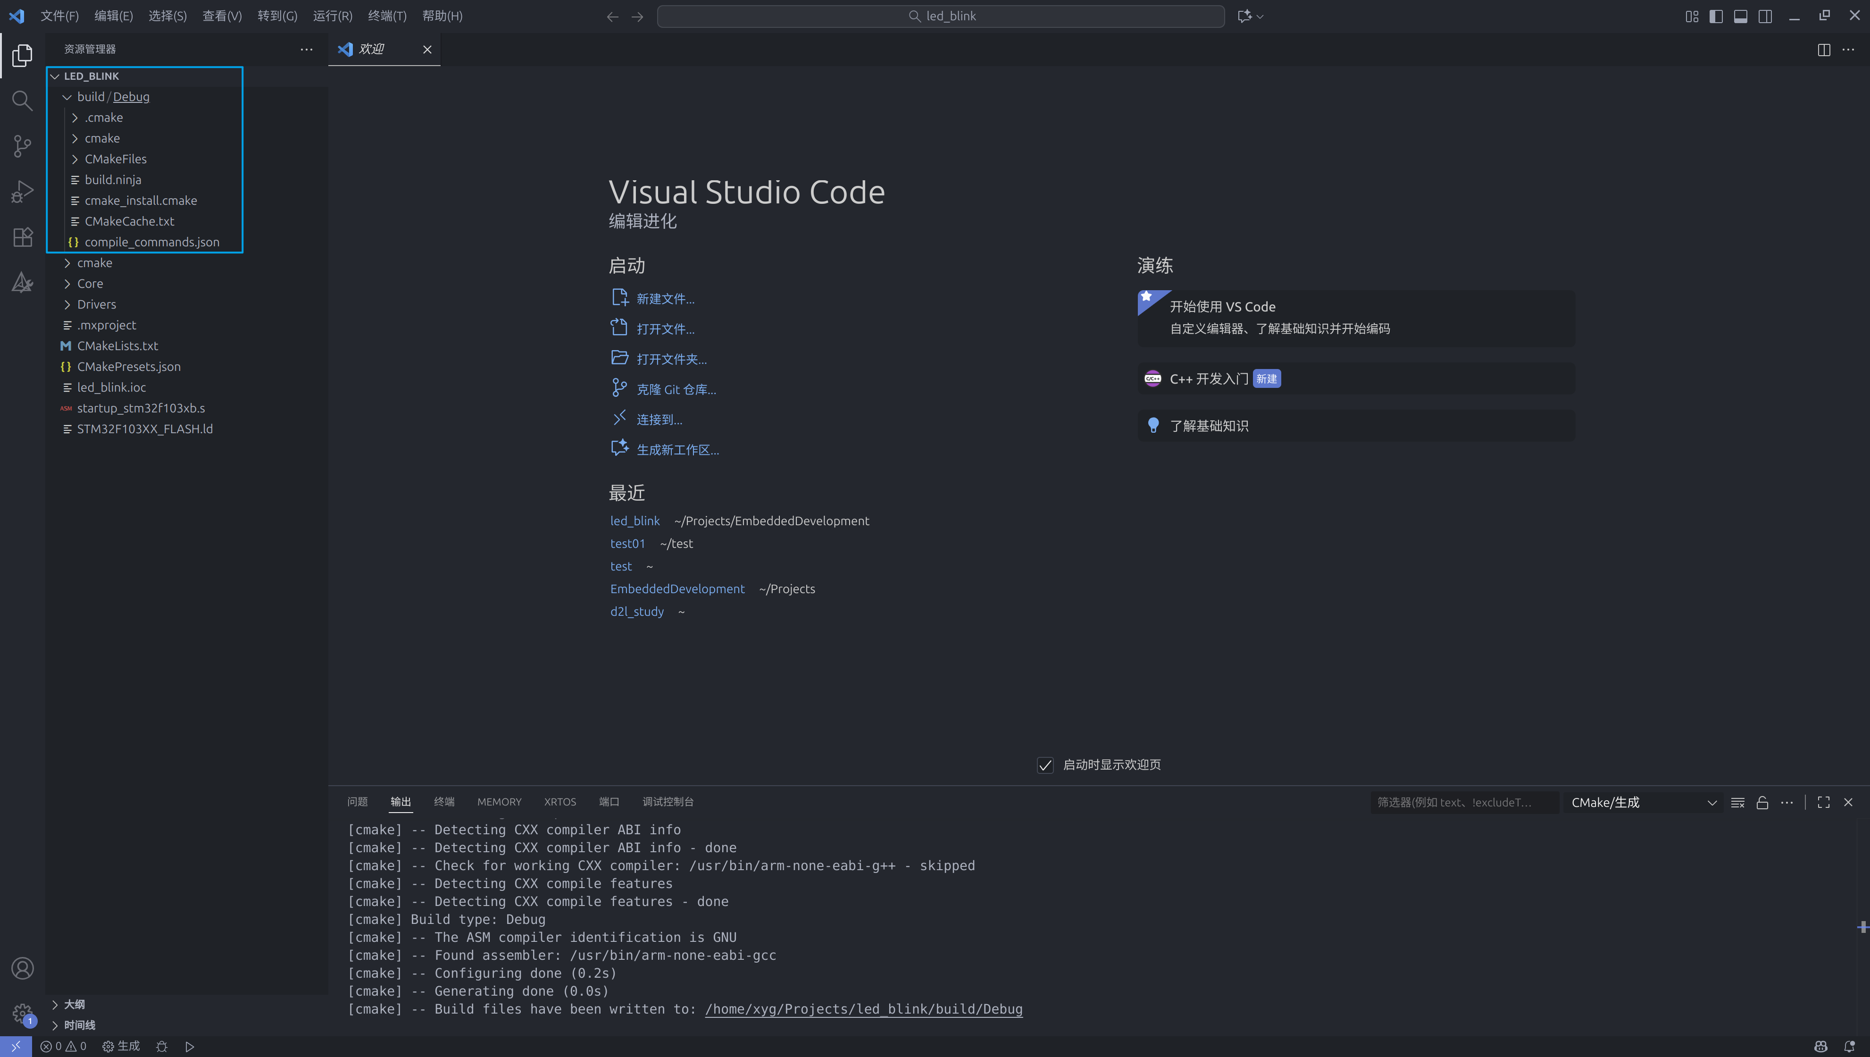Open the Run and Debug view
Image resolution: width=1870 pixels, height=1057 pixels.
click(x=23, y=192)
